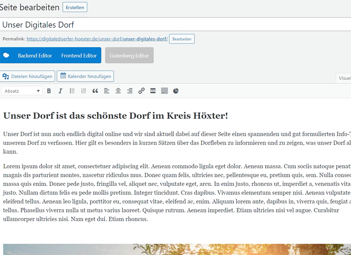Switch to the Backend Editor
The image size is (351, 255).
coord(35,55)
